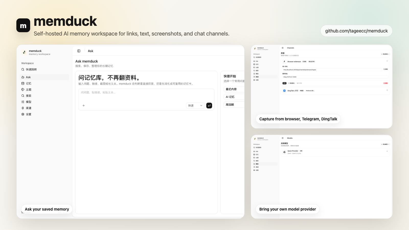Screen dimensions: 409x230
Task: Open 添加模型 dropdown in Models window
Action: (x=385, y=144)
